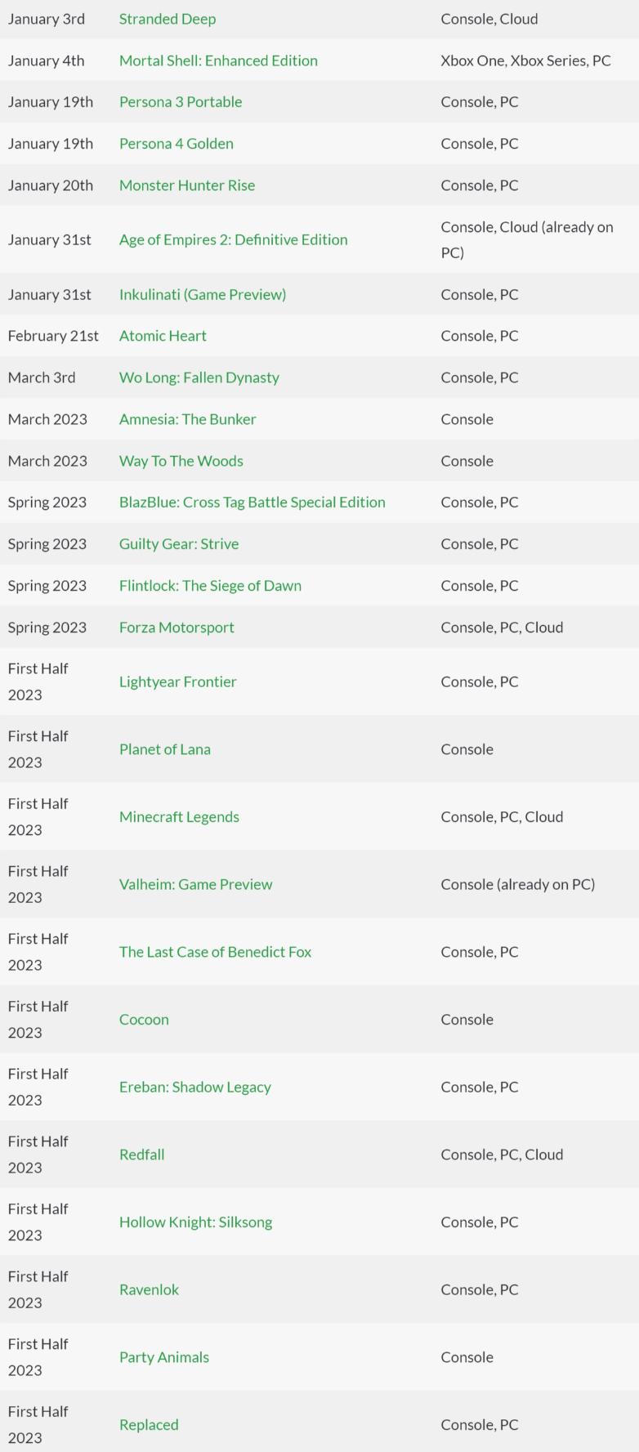Click the Persona 3 Portable link
The width and height of the screenshot is (639, 1452).
tap(181, 102)
